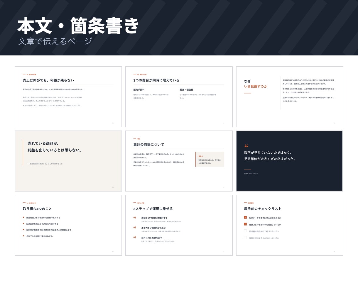Open the なぜ いま見直すのか slide thumbnail
The width and height of the screenshot is (358, 298).
tap(290, 97)
